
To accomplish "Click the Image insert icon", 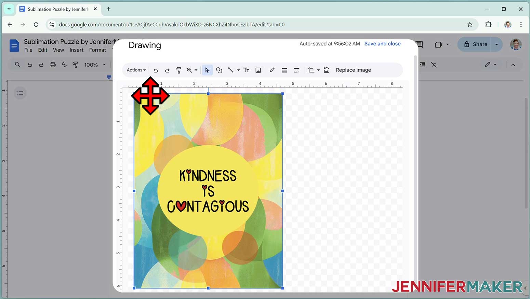I will click(258, 70).
